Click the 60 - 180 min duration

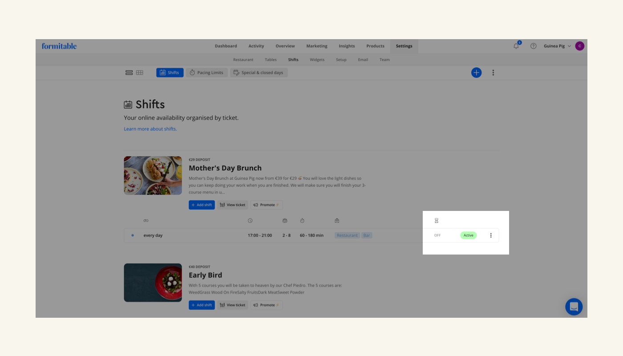(311, 235)
